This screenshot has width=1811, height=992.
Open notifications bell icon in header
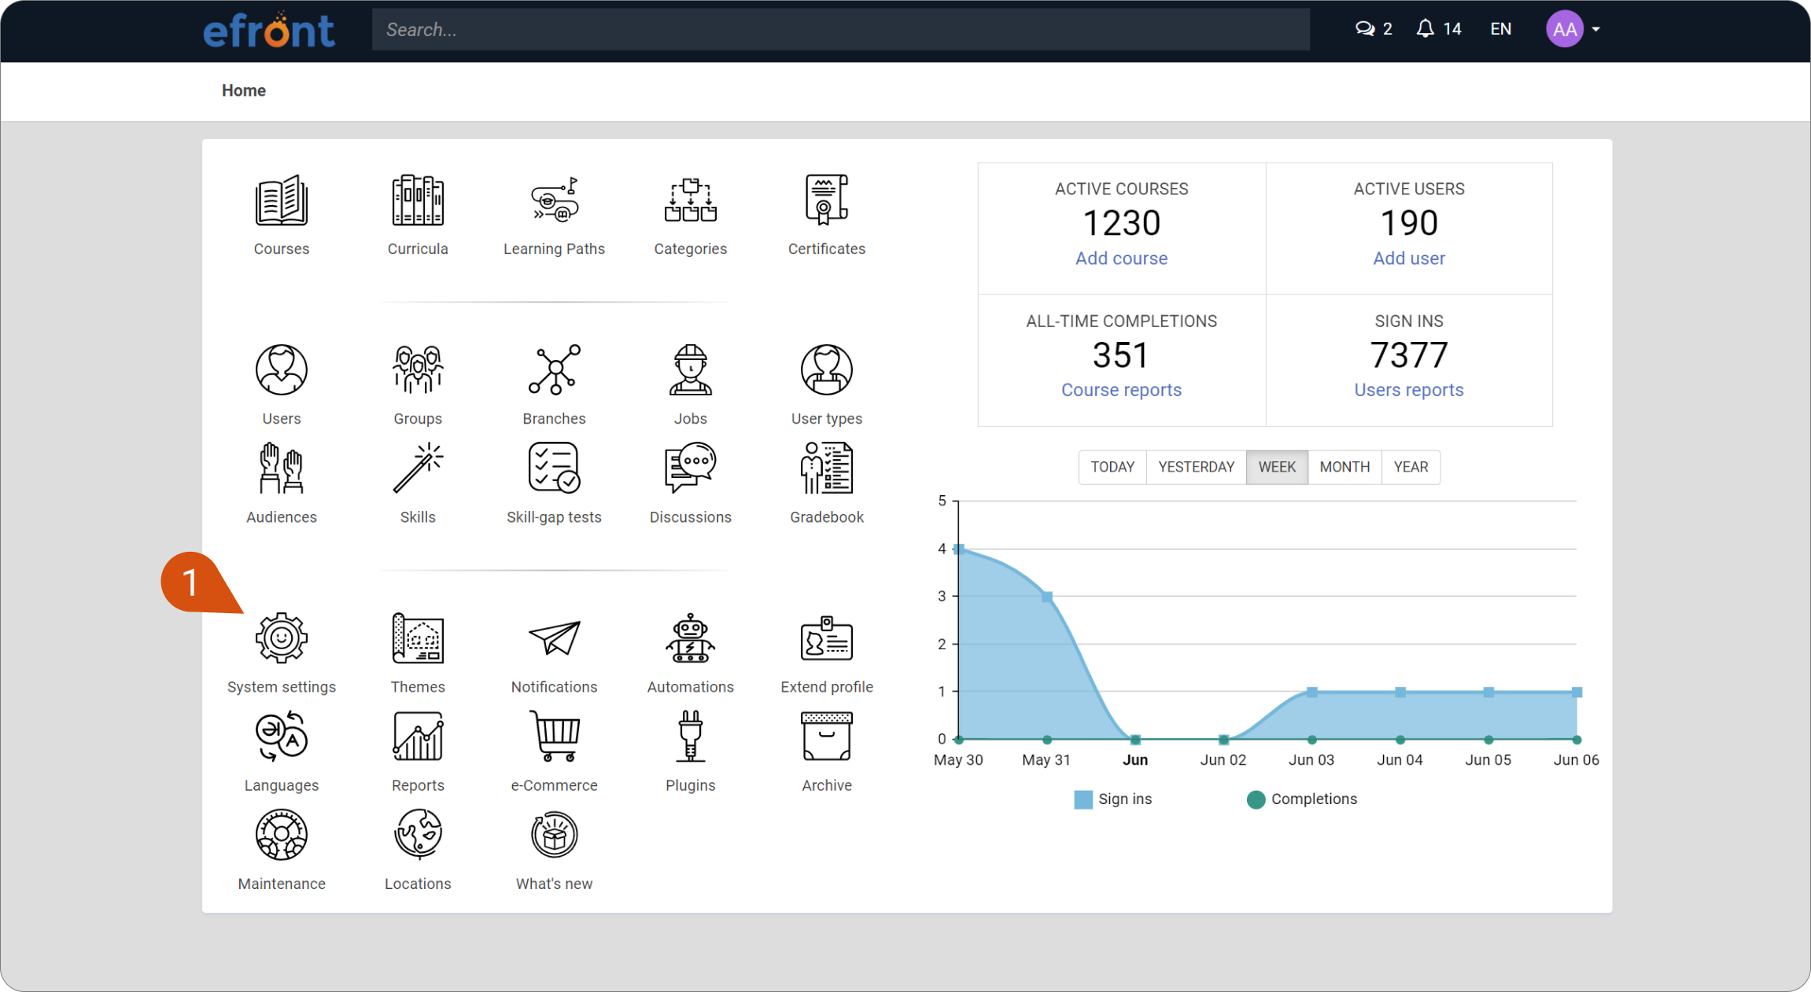1425,29
